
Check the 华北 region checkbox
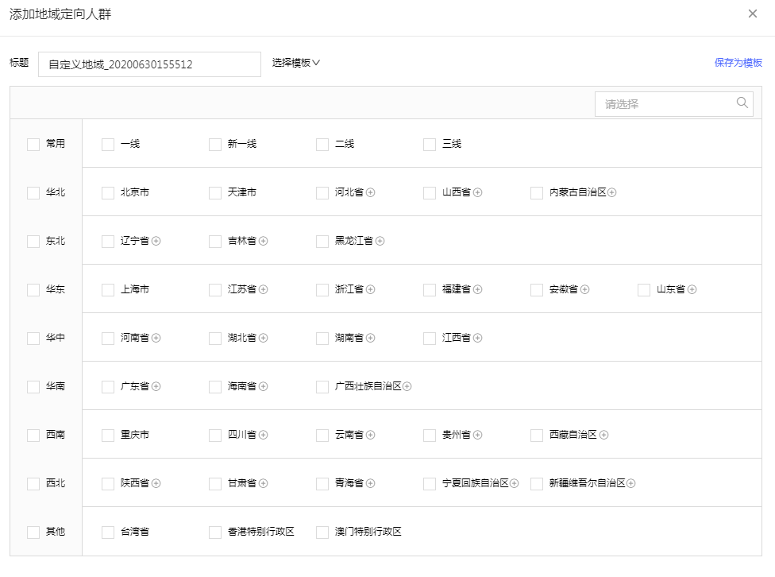pyautogui.click(x=33, y=193)
